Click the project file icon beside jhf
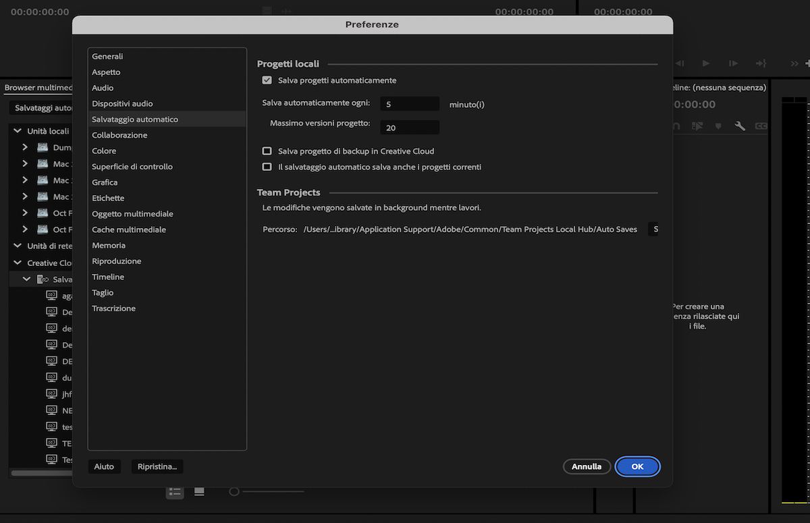 pyautogui.click(x=51, y=393)
